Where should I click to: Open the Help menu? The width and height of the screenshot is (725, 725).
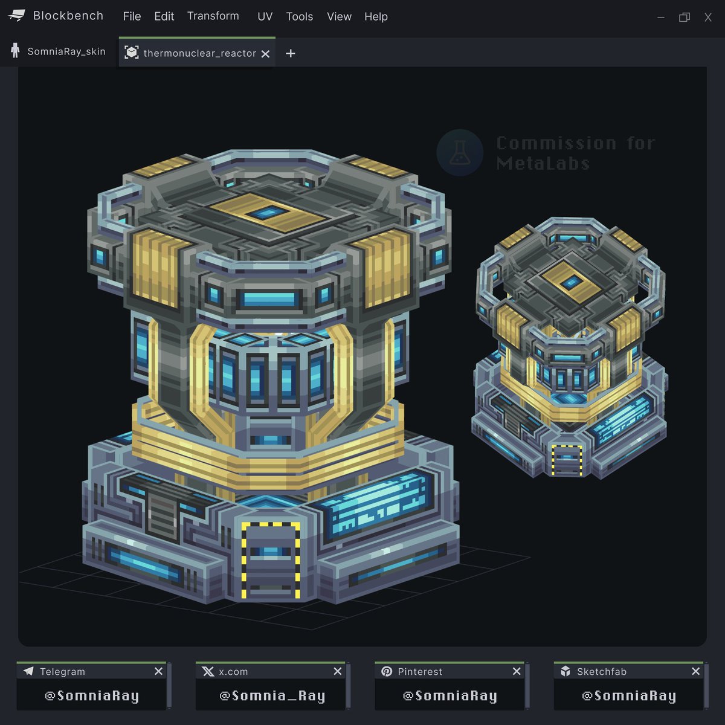pos(376,16)
